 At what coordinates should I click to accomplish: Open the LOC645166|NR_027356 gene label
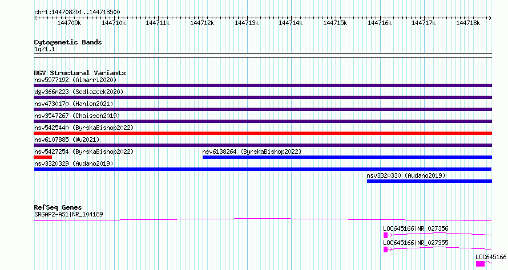pyautogui.click(x=416, y=228)
